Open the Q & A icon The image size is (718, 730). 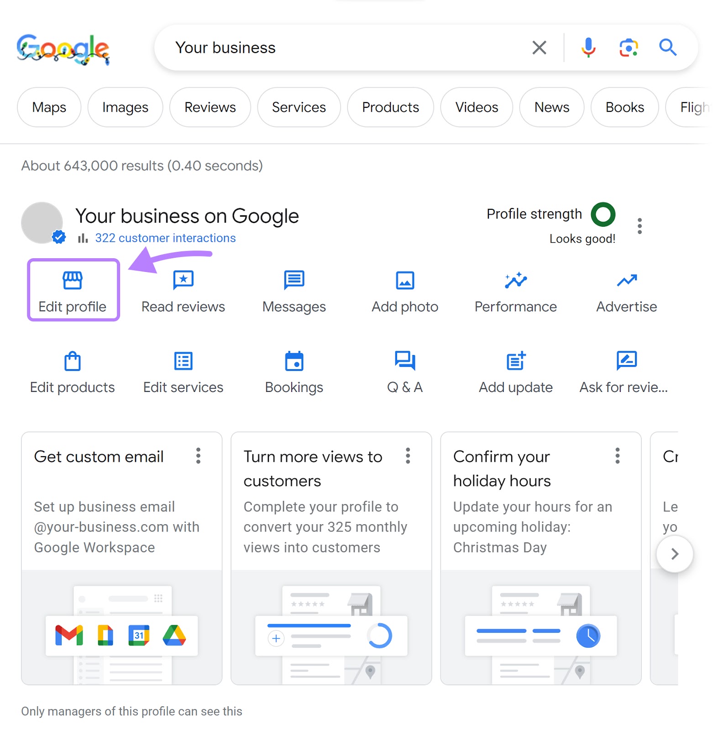click(x=404, y=361)
